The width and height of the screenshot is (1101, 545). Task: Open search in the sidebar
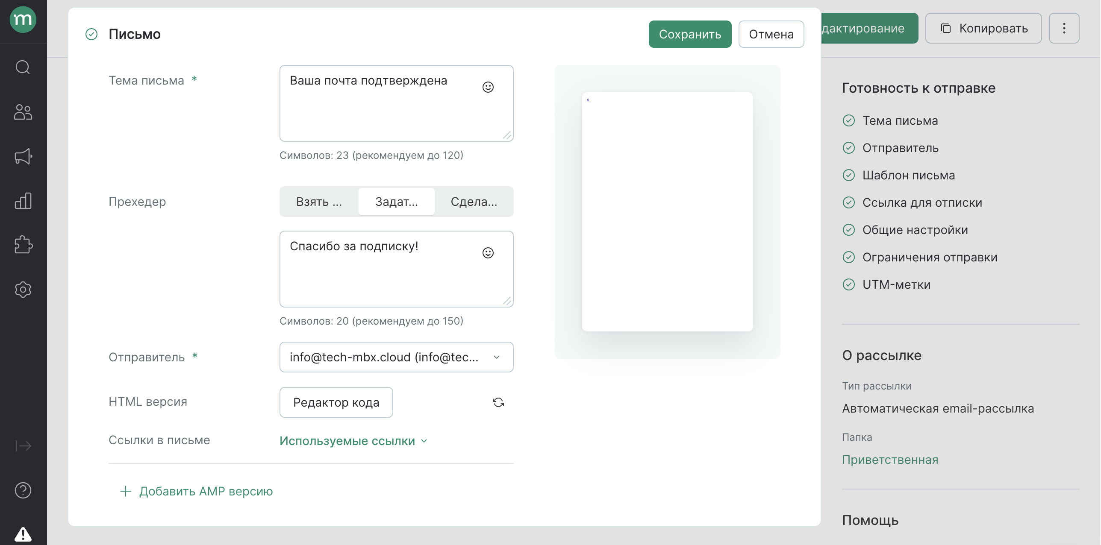click(x=23, y=67)
